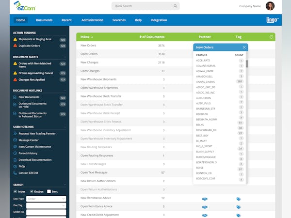Open the Parcels History link

click(x=28, y=153)
